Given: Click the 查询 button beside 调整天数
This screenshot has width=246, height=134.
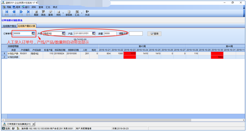Looking at the screenshot, I should click(154, 33).
